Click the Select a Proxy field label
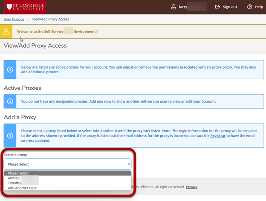The image size is (266, 201). [15, 155]
